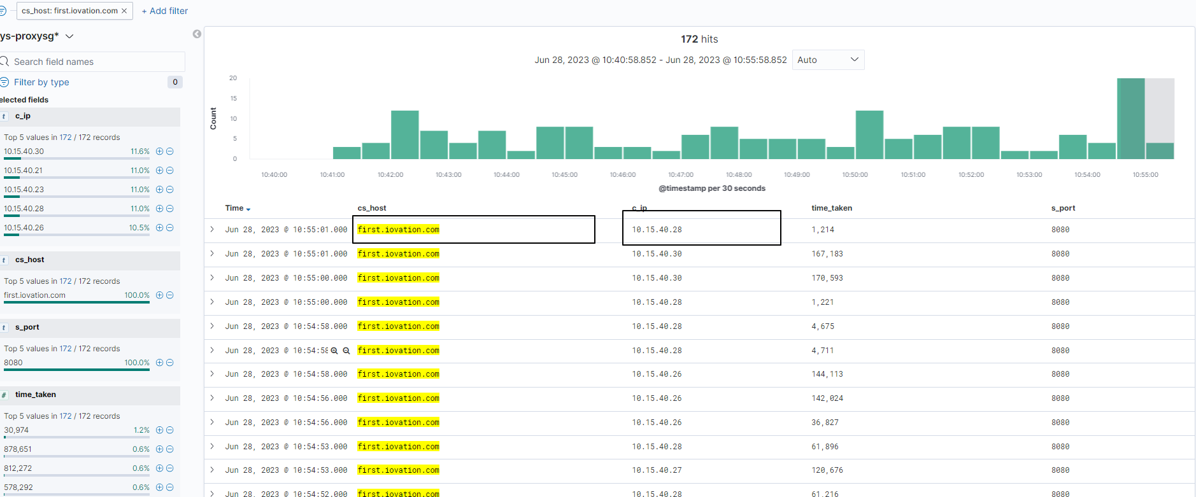This screenshot has width=1196, height=497.
Task: Click the Search field names input
Action: pos(96,62)
